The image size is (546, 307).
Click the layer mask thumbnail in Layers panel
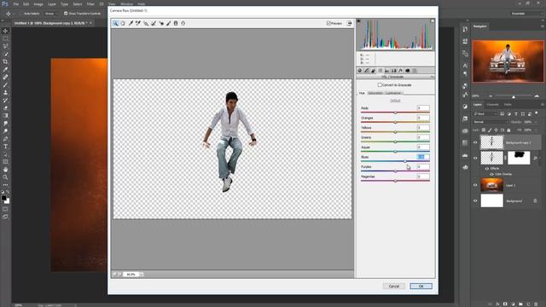[x=519, y=158]
